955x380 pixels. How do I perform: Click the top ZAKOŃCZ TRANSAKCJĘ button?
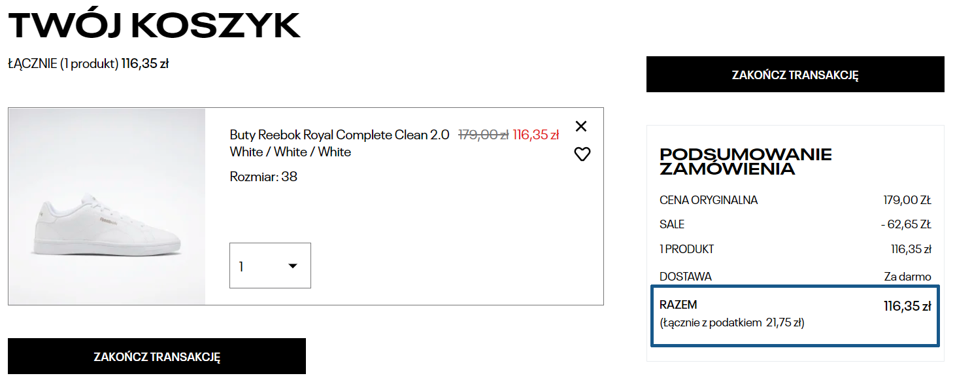tap(795, 75)
